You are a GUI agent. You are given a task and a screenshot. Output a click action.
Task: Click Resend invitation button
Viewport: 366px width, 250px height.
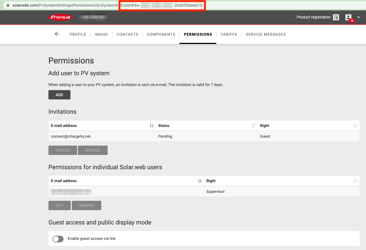click(x=63, y=150)
